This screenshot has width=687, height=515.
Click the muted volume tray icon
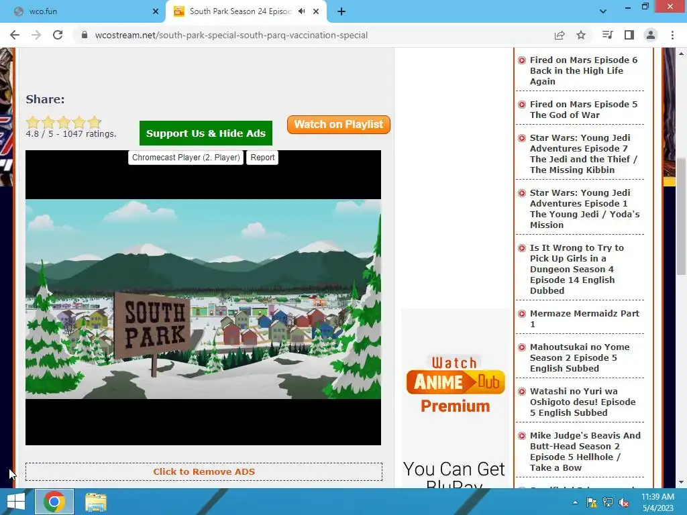point(624,502)
